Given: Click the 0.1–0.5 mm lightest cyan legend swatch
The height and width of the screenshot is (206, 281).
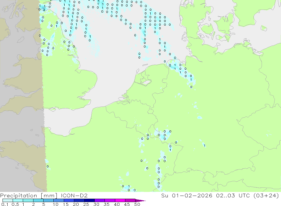Looking at the screenshot, I should click(8, 200).
